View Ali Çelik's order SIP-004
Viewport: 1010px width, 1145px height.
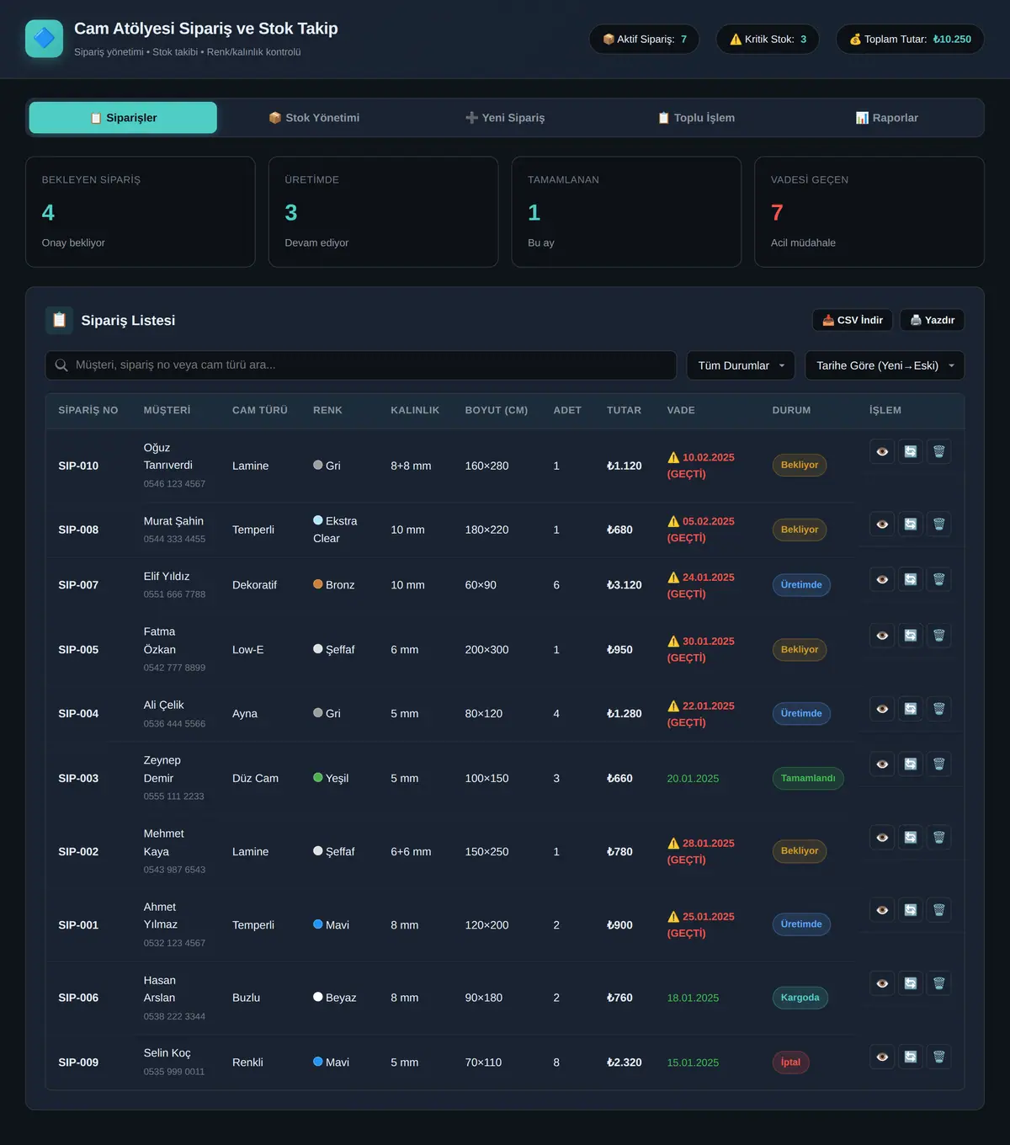tap(882, 709)
